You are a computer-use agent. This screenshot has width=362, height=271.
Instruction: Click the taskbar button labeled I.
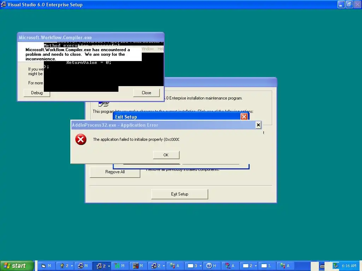click(267, 266)
